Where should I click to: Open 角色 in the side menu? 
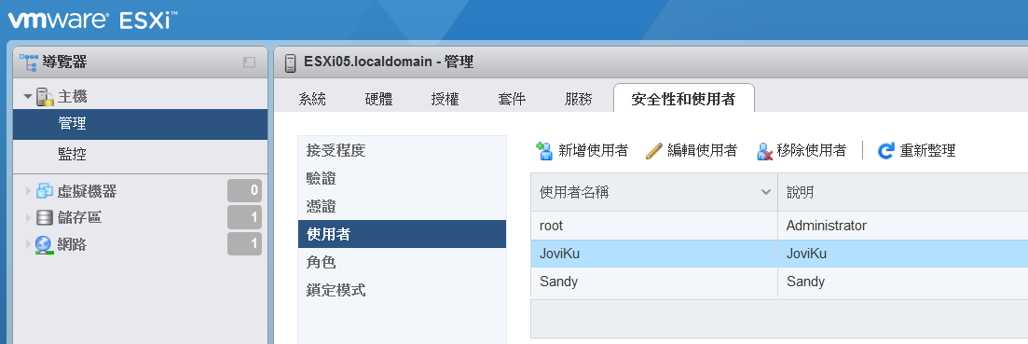point(402,262)
